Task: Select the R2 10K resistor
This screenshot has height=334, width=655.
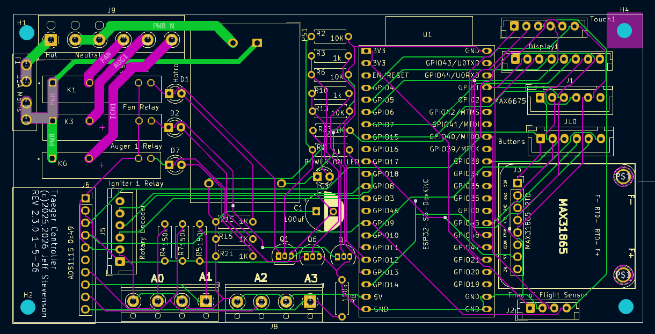Action: (329, 37)
